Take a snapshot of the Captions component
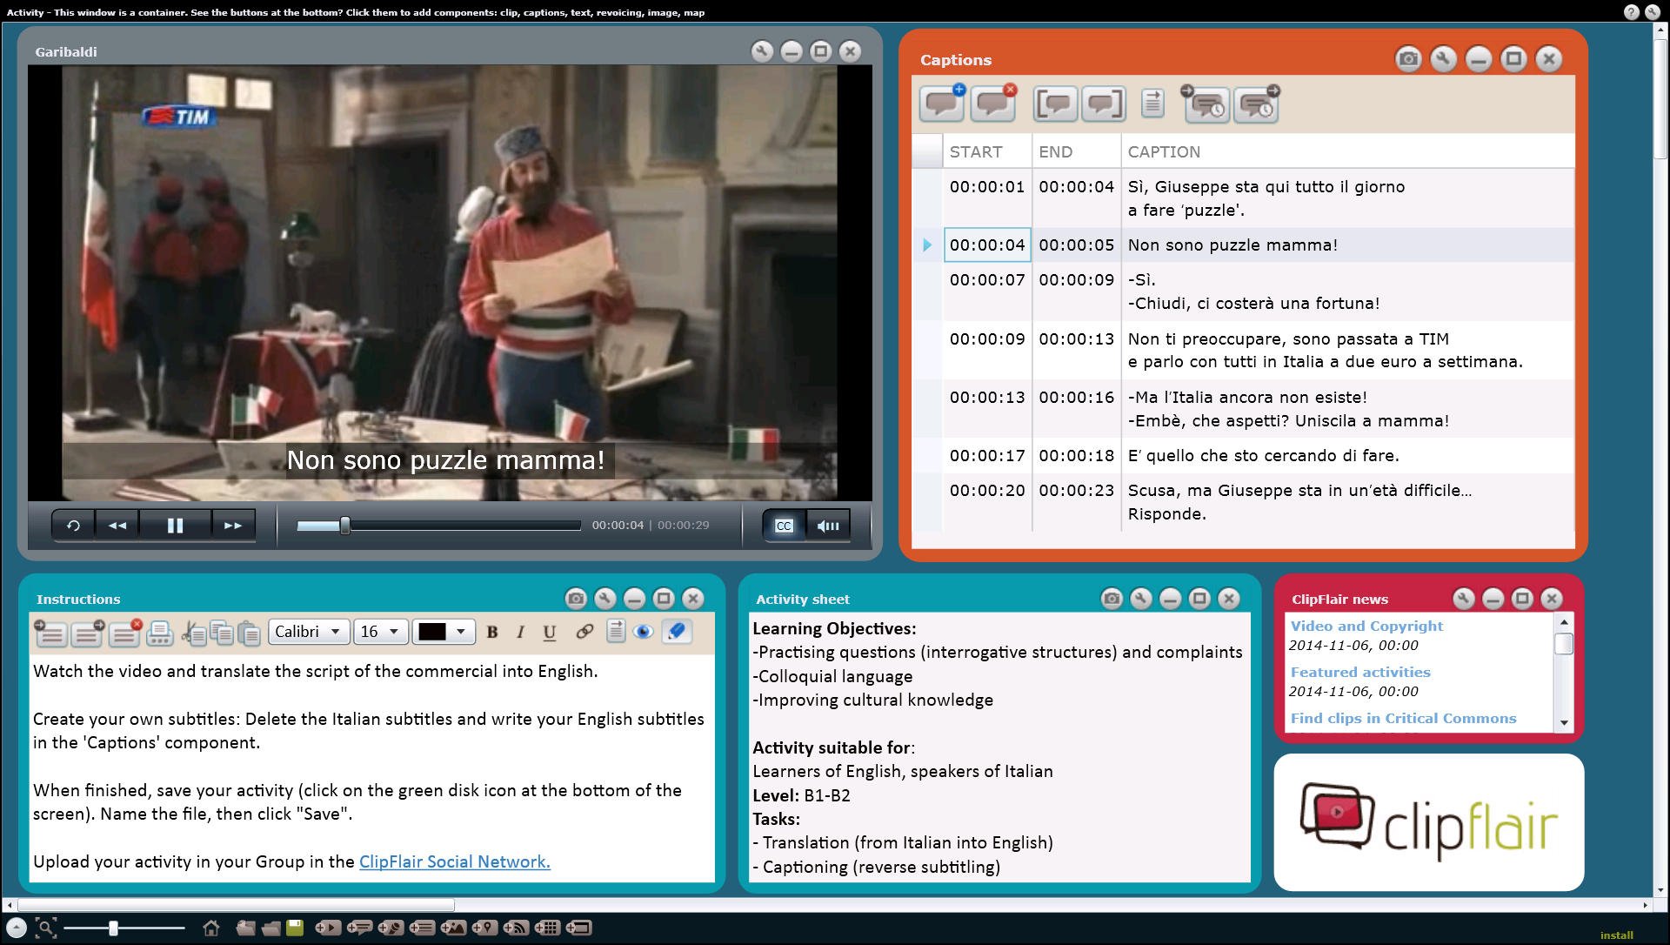Screen dimensions: 1670x945 (x=1408, y=59)
